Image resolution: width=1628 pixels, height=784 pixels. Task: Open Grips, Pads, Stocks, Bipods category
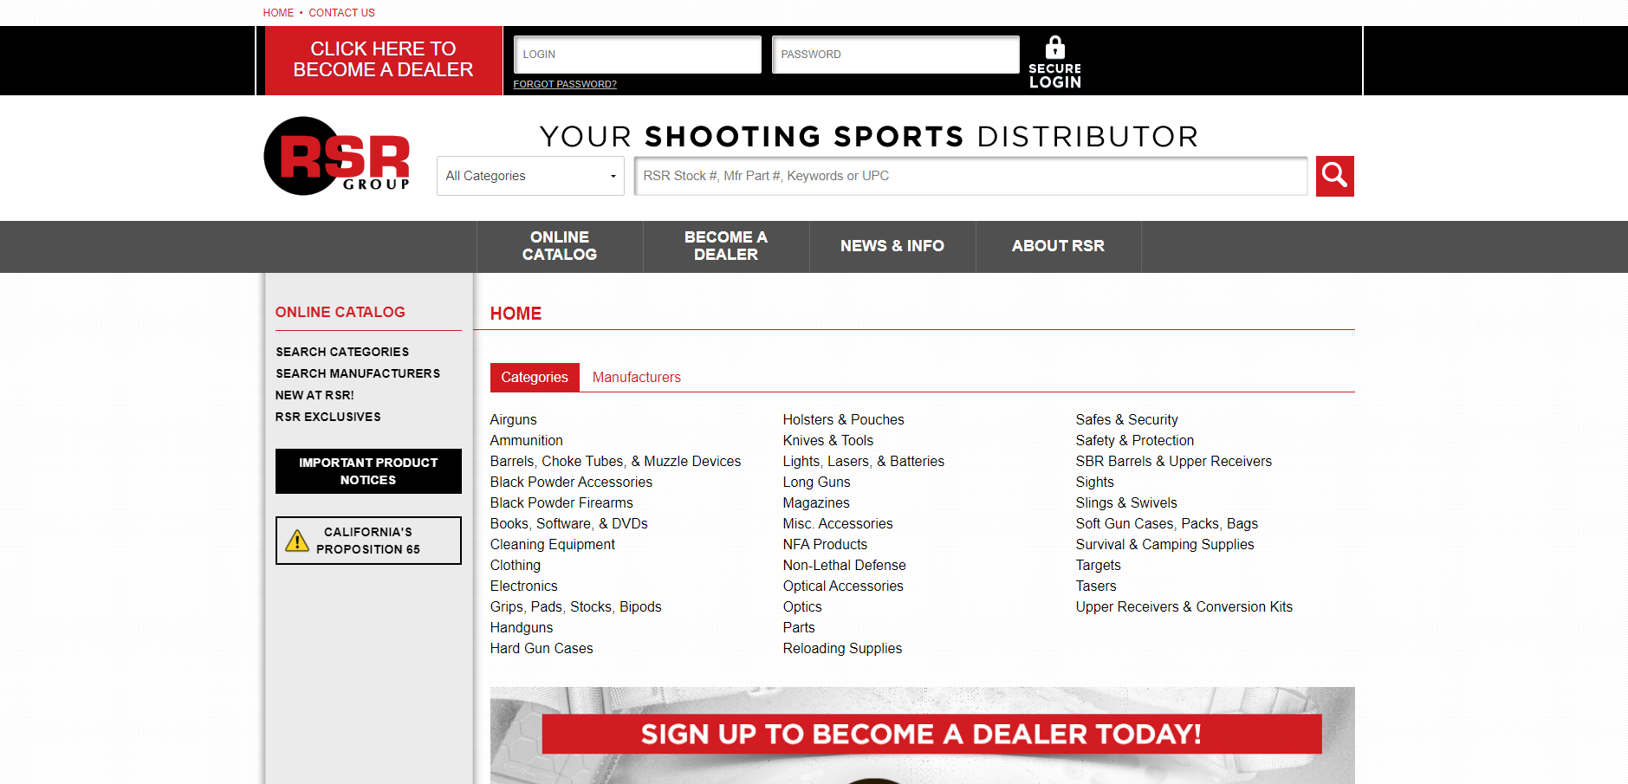(576, 606)
